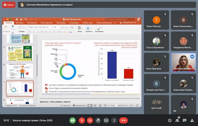Pick font color A swatch
This screenshot has width=198, height=126.
(x=71, y=31)
